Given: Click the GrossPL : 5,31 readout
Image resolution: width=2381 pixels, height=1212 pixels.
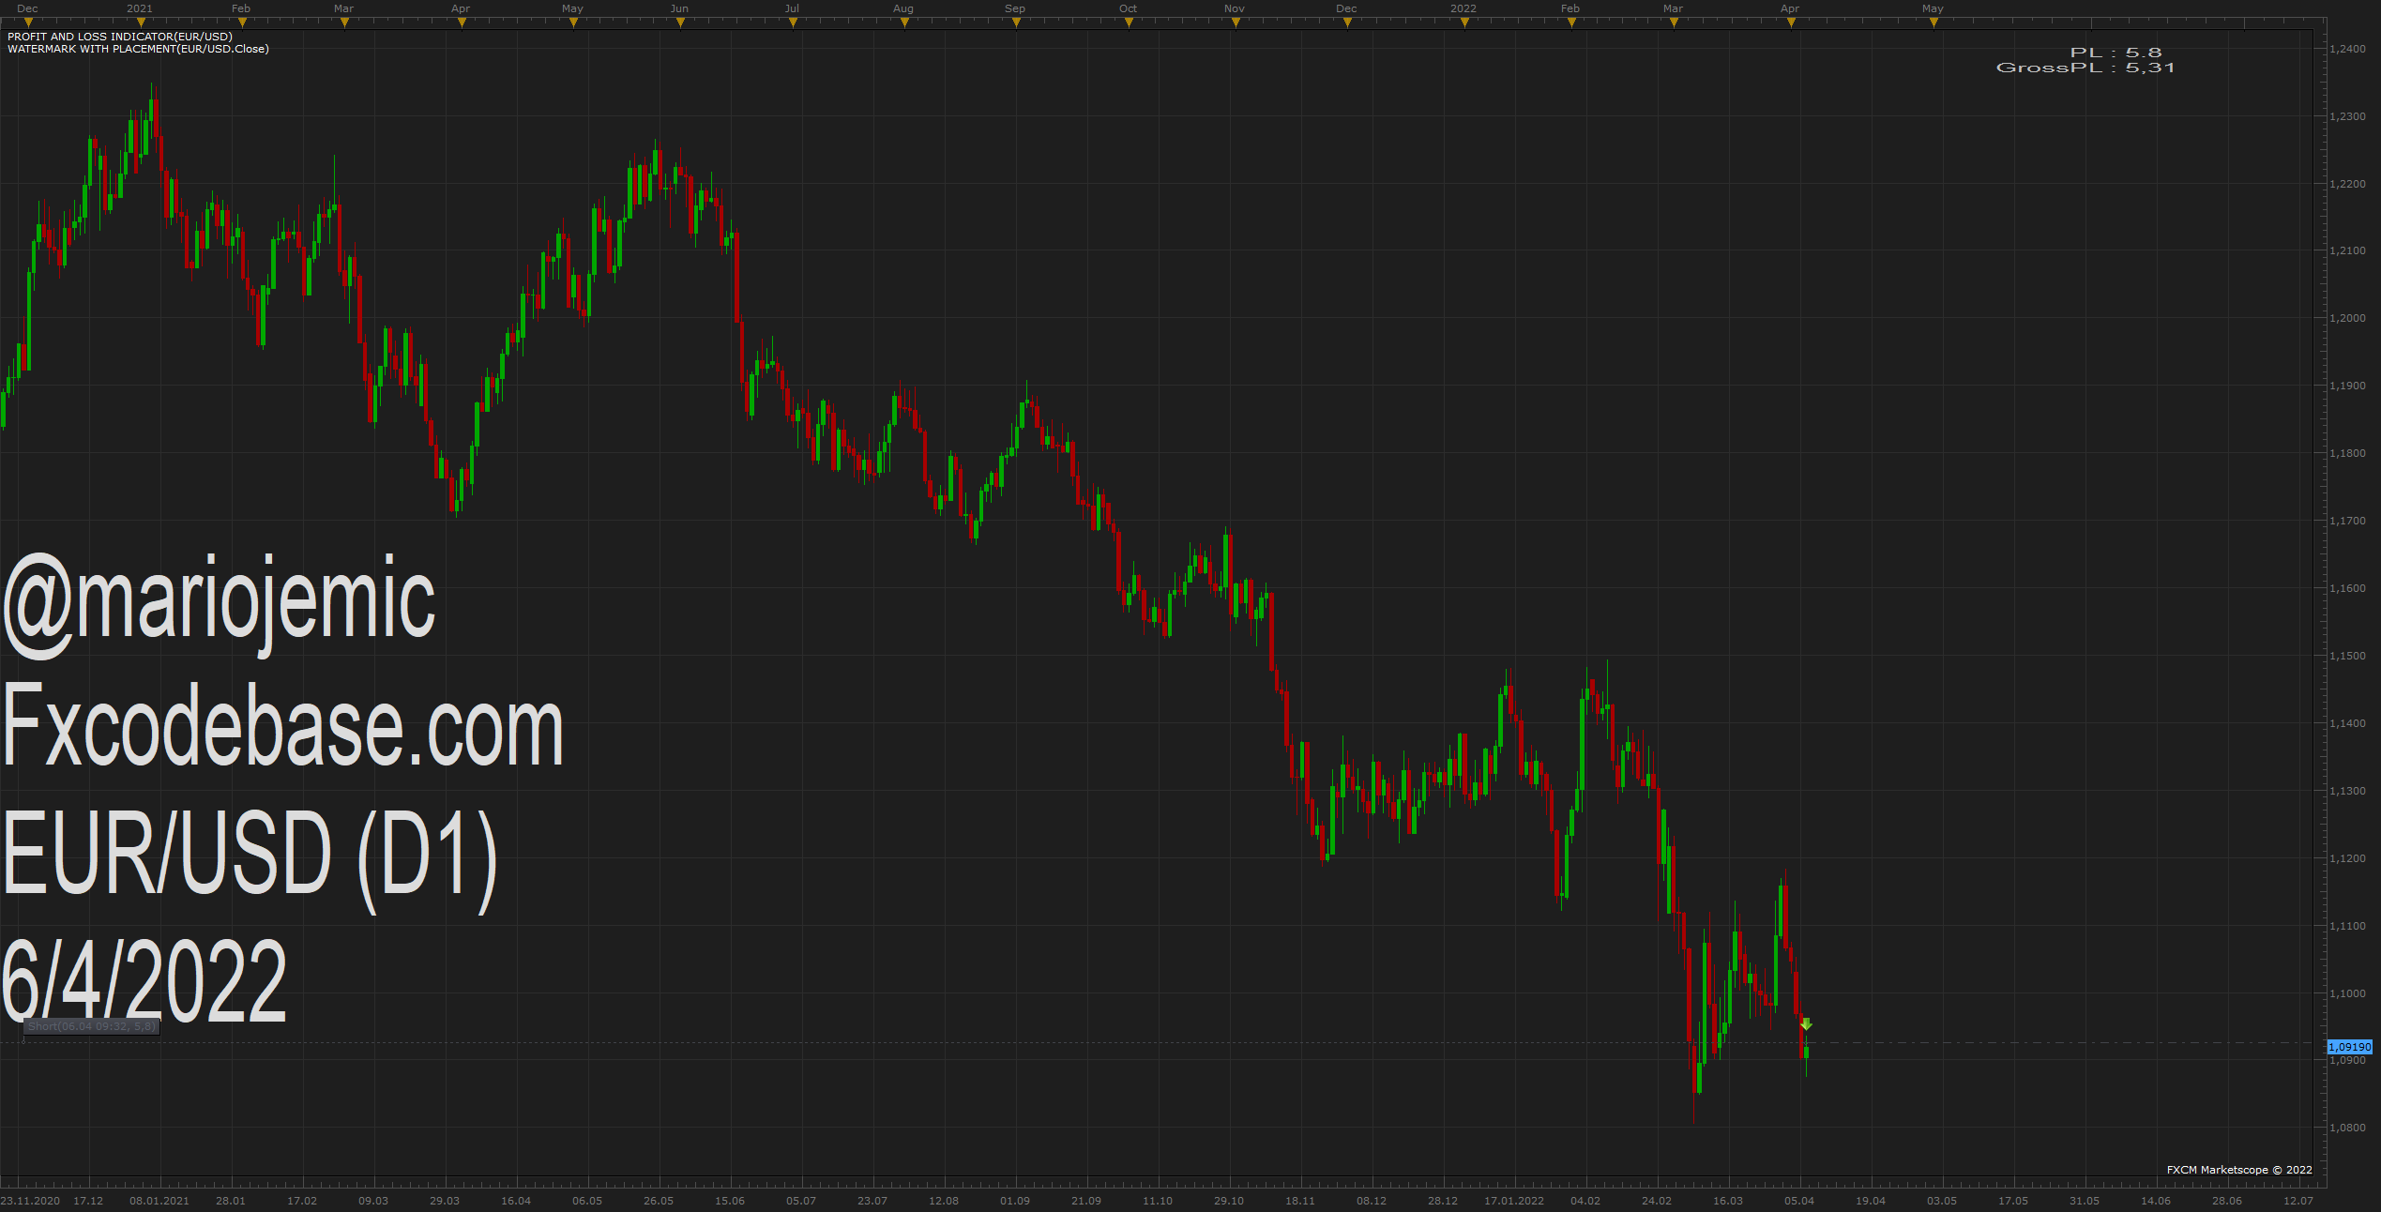Looking at the screenshot, I should click(x=2085, y=68).
